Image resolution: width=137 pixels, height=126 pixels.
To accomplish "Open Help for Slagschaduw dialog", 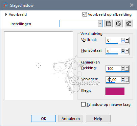I will click(98, 119).
